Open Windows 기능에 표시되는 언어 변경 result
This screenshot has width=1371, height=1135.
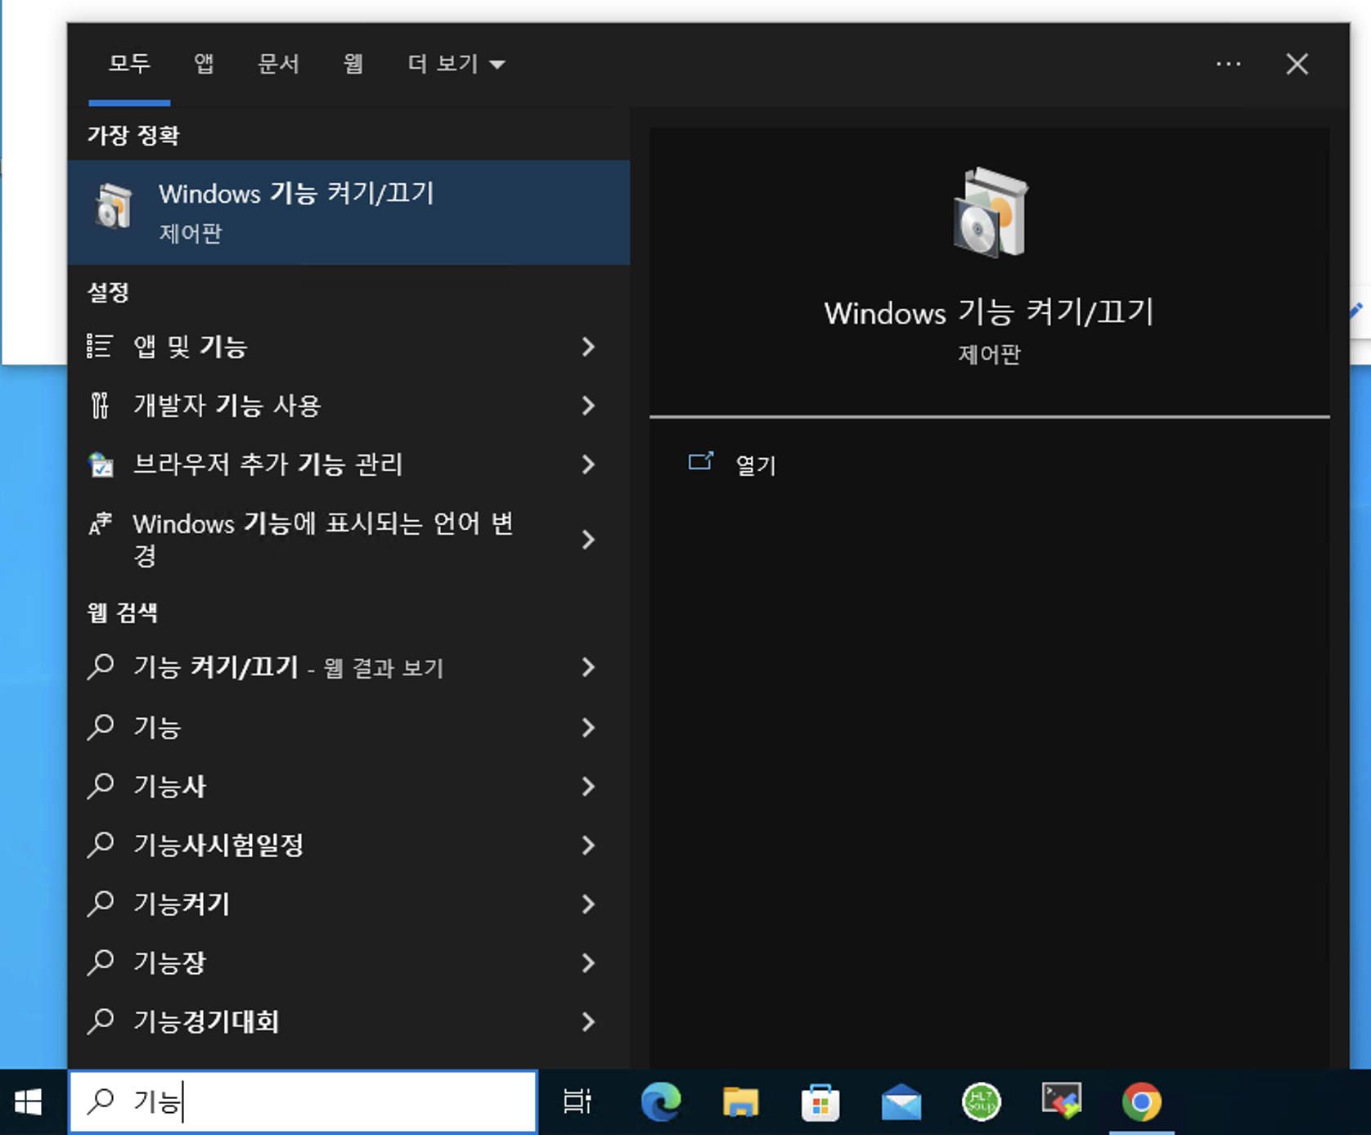[349, 540]
